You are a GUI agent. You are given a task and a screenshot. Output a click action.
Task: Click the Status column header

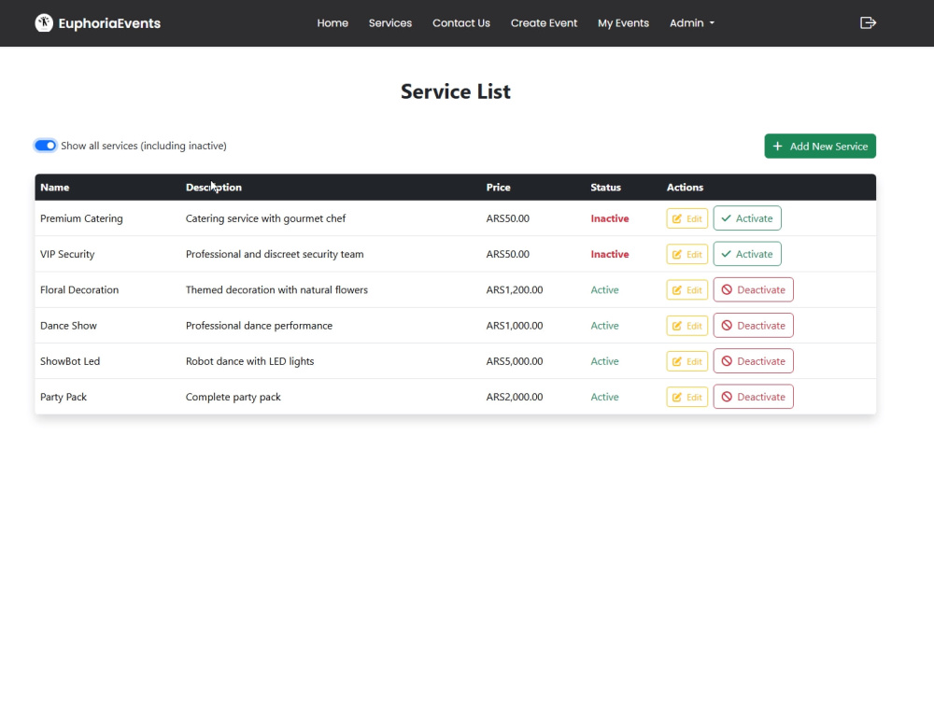pos(606,187)
